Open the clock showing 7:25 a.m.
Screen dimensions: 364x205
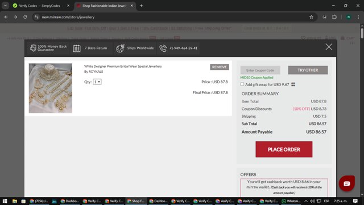pos(341,201)
